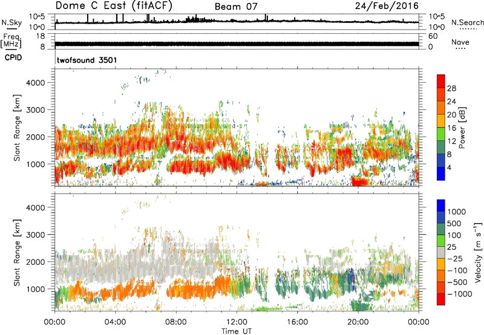
Task: Click the '-25' value on the Velocity colorbar
Action: [x=454, y=258]
